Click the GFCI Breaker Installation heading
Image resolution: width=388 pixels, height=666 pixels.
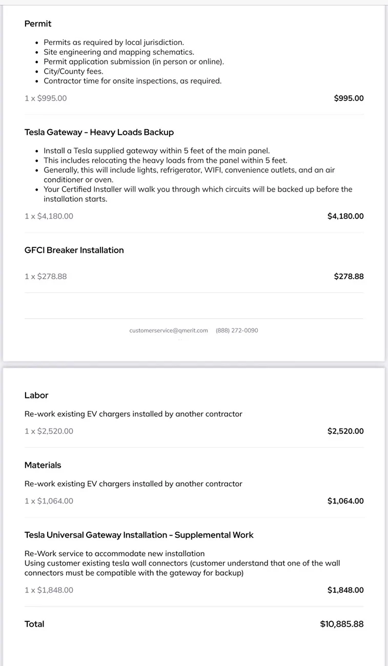[74, 250]
